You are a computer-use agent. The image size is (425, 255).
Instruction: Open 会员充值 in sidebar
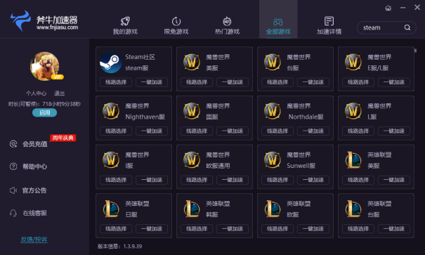(34, 144)
